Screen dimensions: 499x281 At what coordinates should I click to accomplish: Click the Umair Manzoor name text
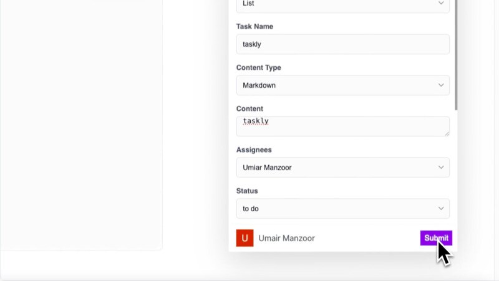pos(286,239)
